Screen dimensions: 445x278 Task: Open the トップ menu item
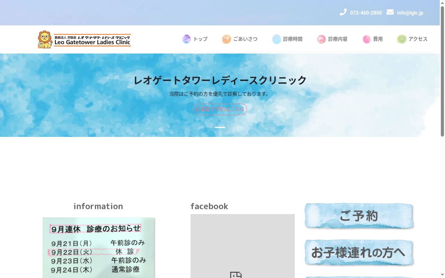click(x=200, y=39)
